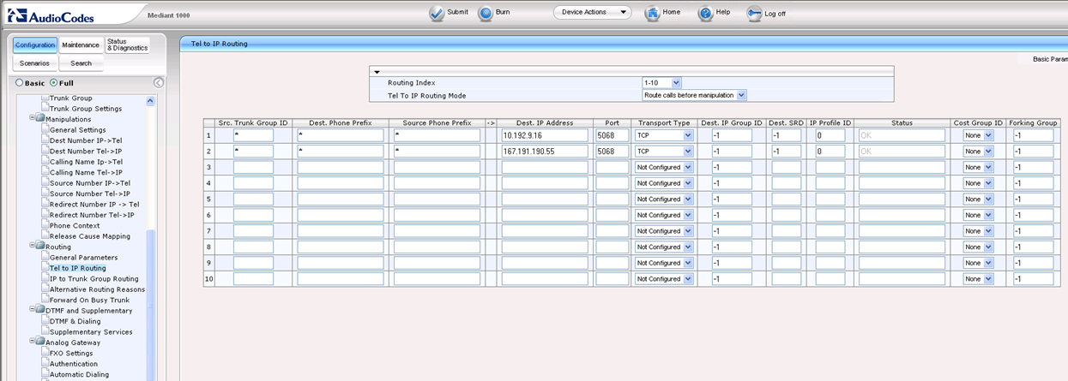Open IP to Trunk Group Routing page

(94, 278)
